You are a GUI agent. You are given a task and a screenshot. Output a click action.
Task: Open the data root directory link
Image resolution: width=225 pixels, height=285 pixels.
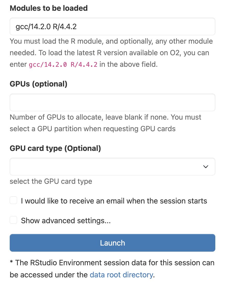tap(121, 275)
